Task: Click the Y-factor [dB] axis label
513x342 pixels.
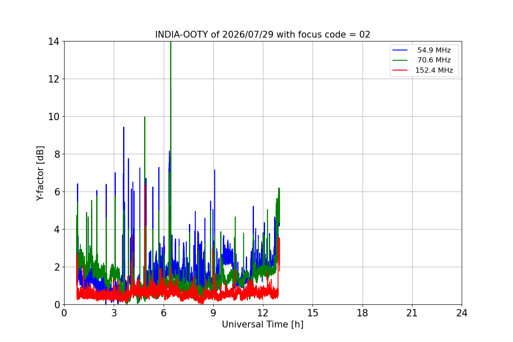Action: click(40, 173)
